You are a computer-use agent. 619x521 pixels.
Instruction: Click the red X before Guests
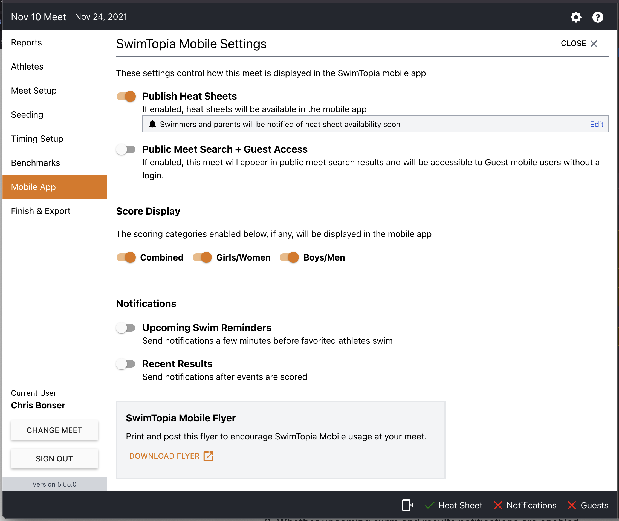[x=572, y=505]
